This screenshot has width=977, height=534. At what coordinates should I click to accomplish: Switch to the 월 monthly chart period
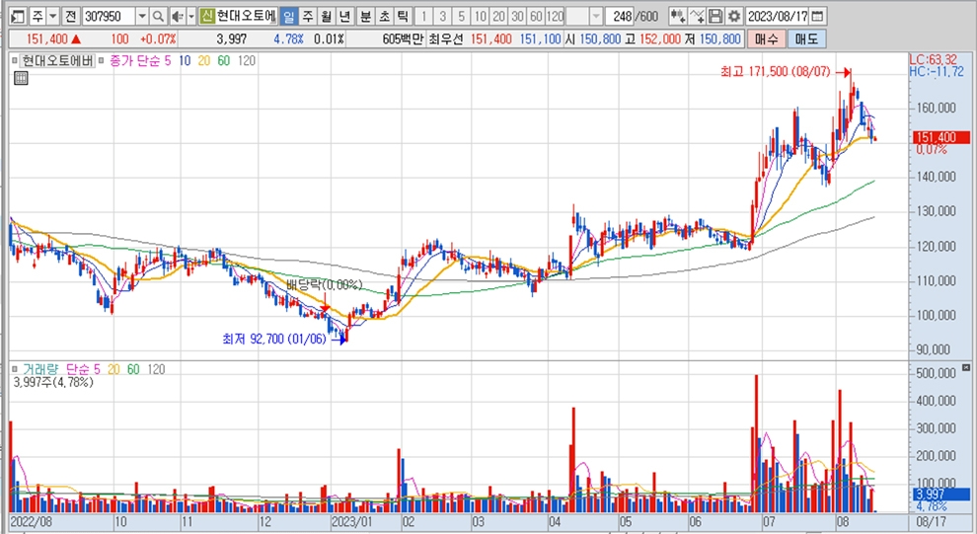click(325, 17)
